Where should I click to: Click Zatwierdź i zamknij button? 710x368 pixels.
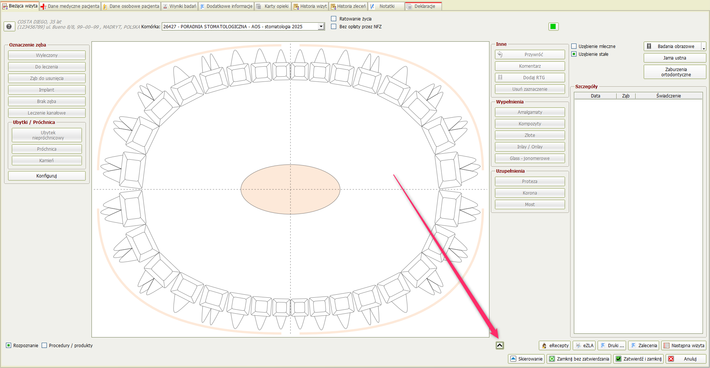[x=638, y=359]
